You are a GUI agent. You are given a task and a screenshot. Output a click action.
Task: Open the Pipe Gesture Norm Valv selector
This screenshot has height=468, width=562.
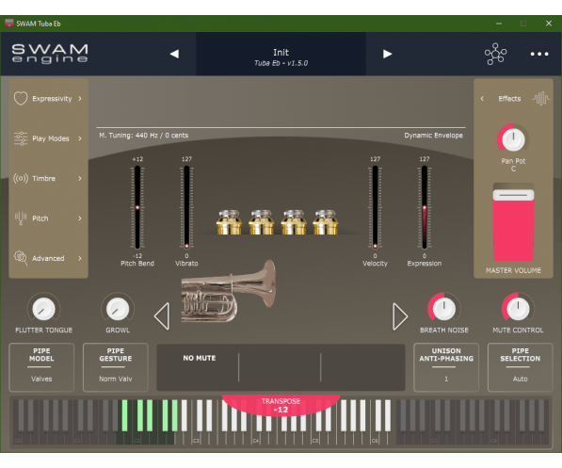[116, 367]
